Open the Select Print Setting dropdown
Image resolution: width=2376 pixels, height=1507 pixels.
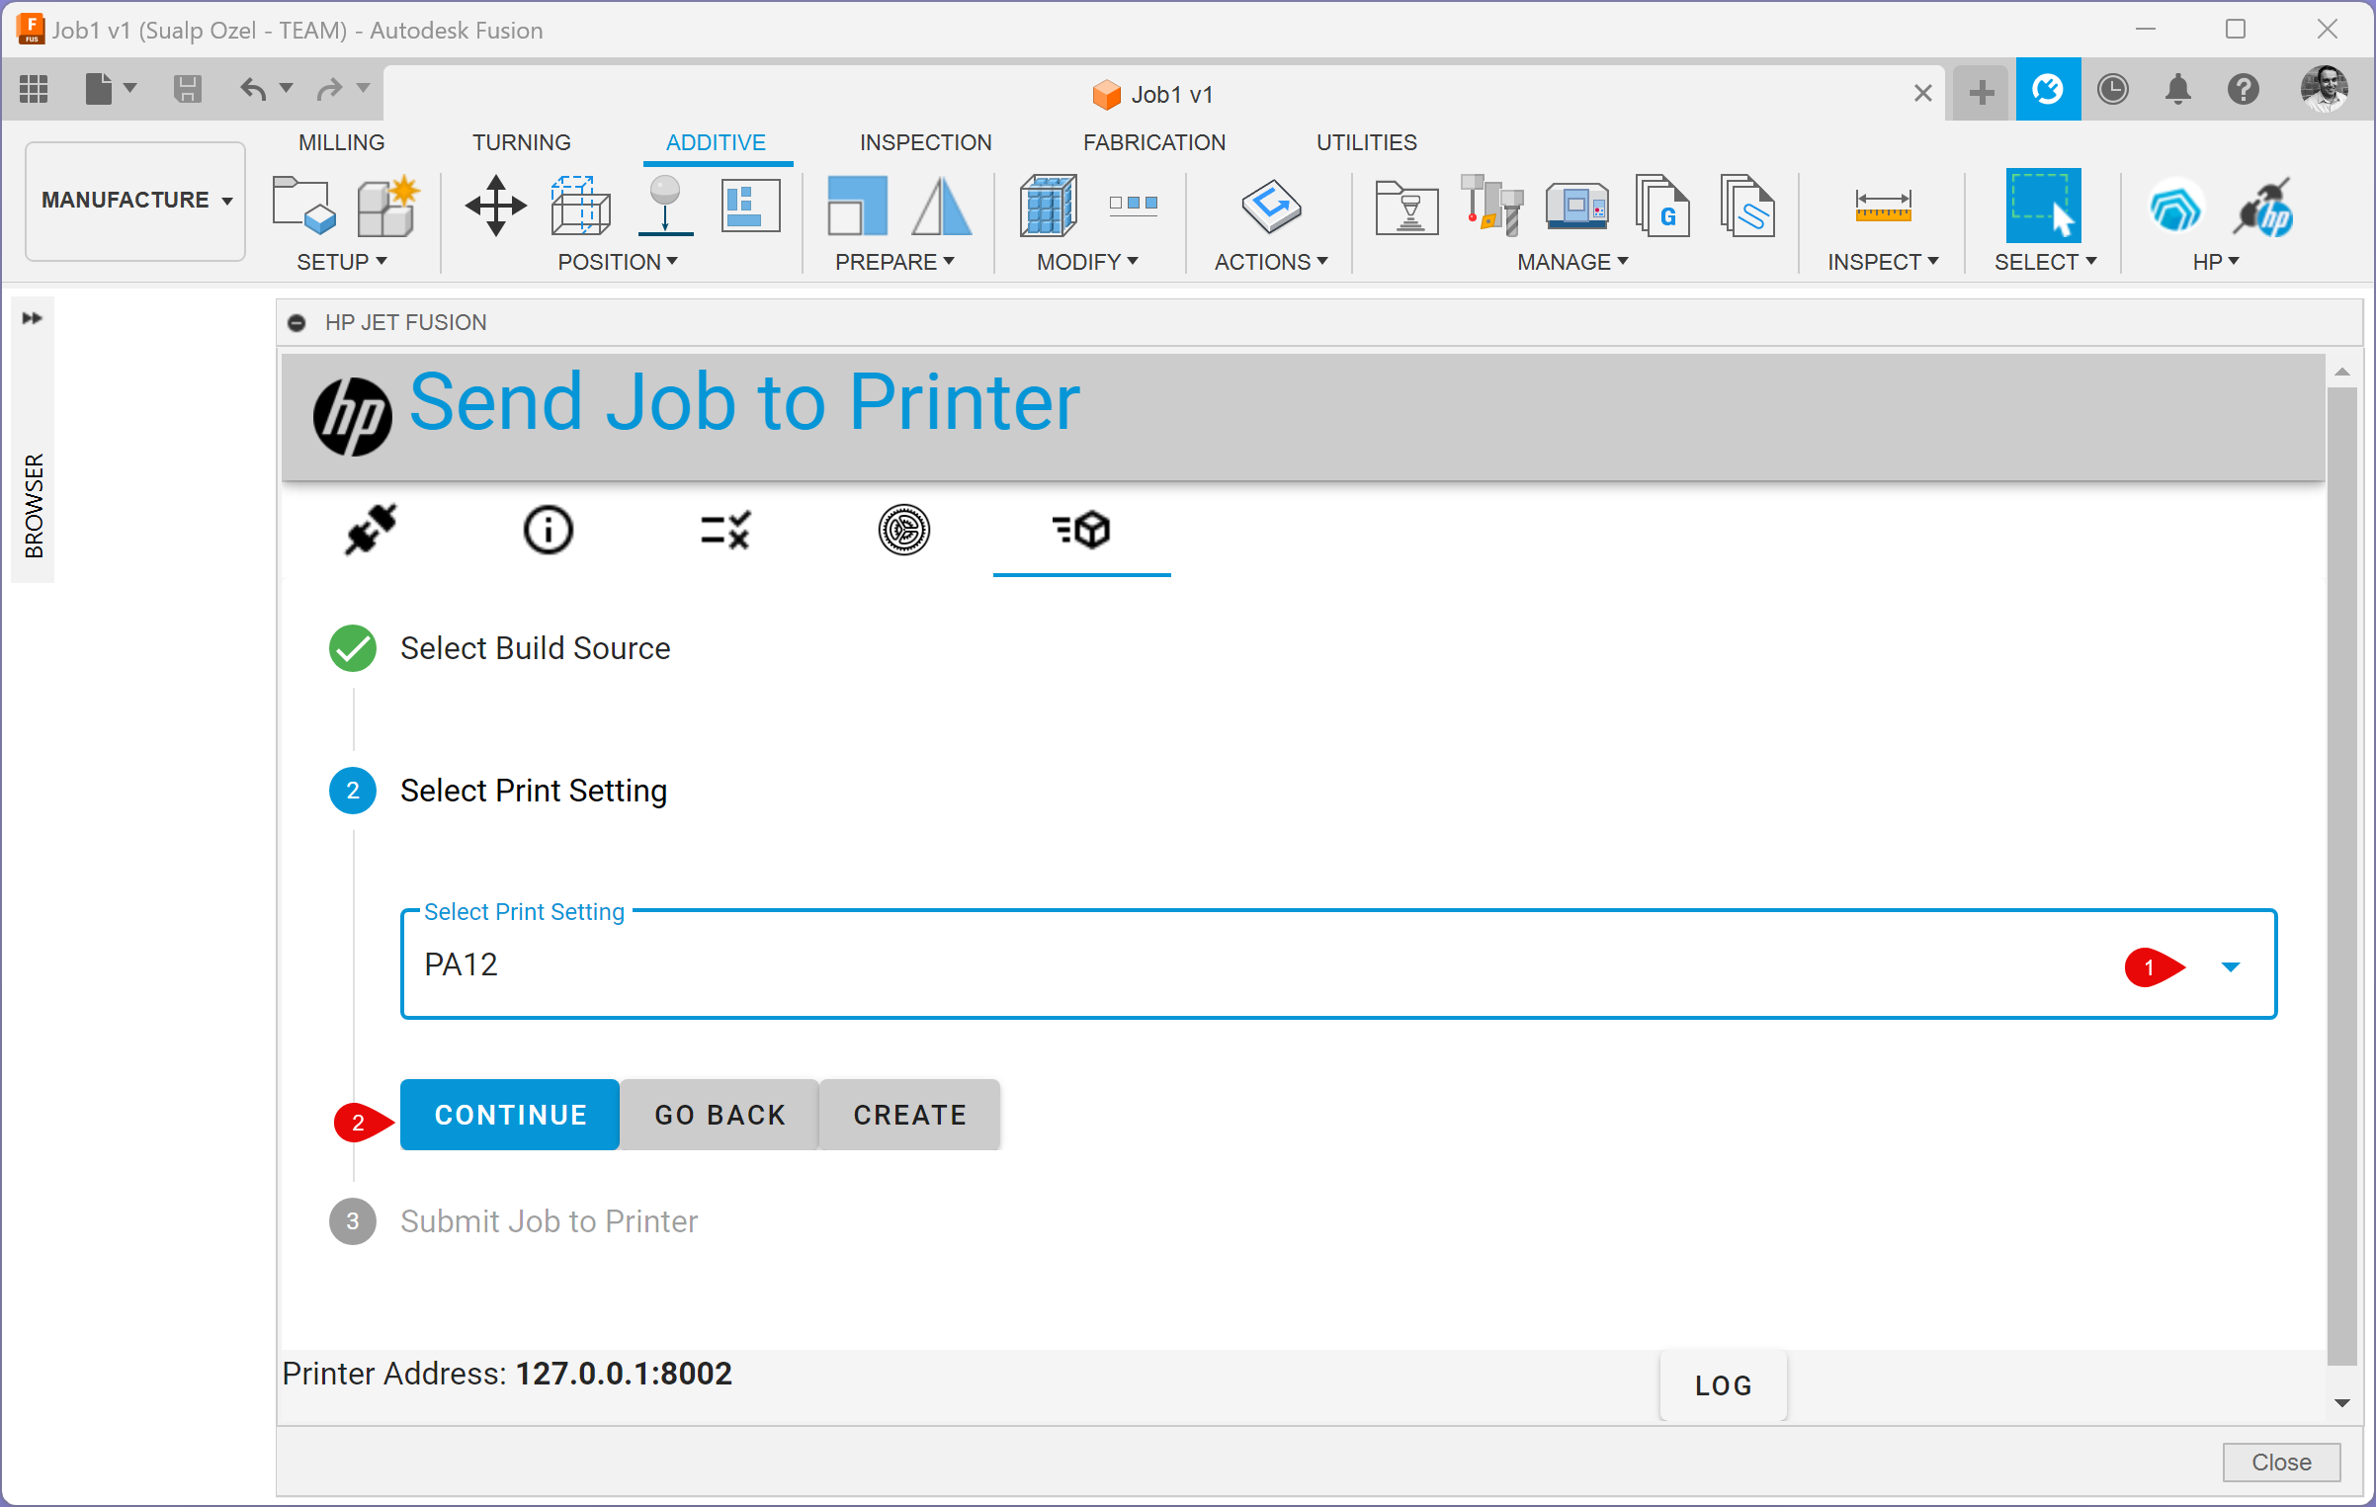[2230, 966]
